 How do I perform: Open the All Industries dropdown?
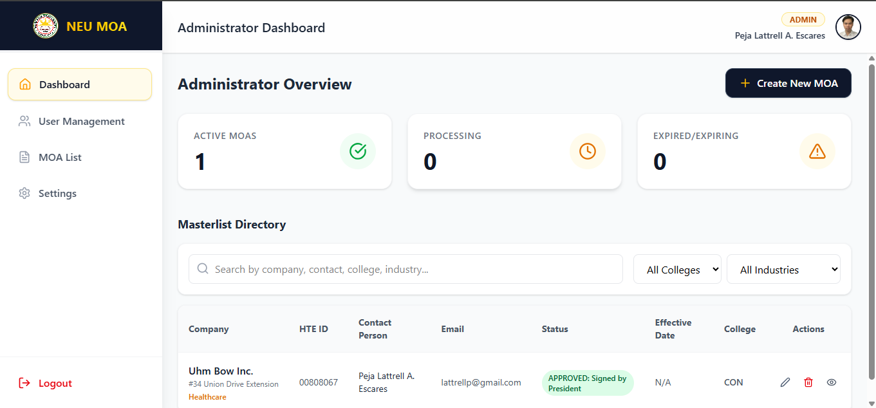pos(783,269)
